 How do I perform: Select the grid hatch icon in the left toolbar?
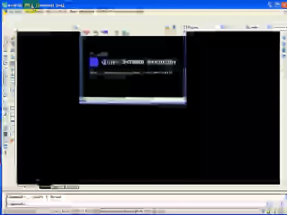point(13,64)
